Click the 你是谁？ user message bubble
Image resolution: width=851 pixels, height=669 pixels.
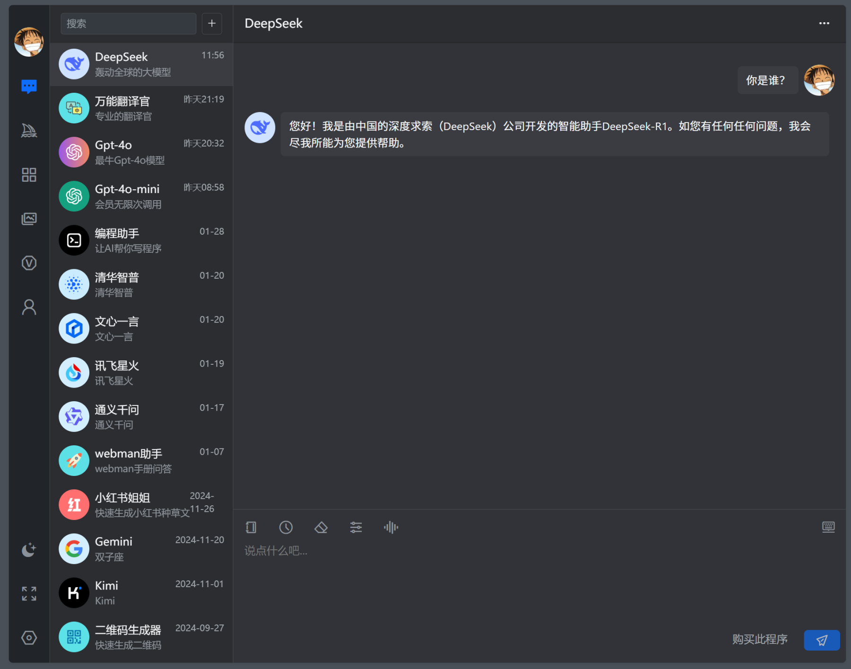coord(767,80)
